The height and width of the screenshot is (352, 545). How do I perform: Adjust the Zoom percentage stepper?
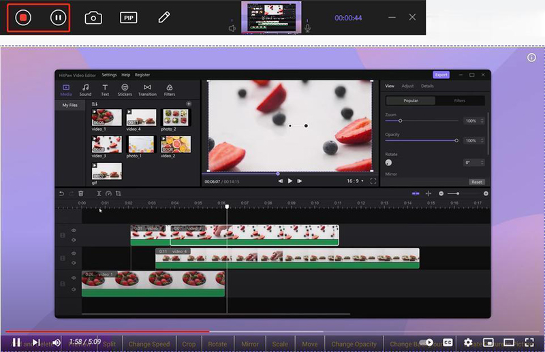click(482, 121)
